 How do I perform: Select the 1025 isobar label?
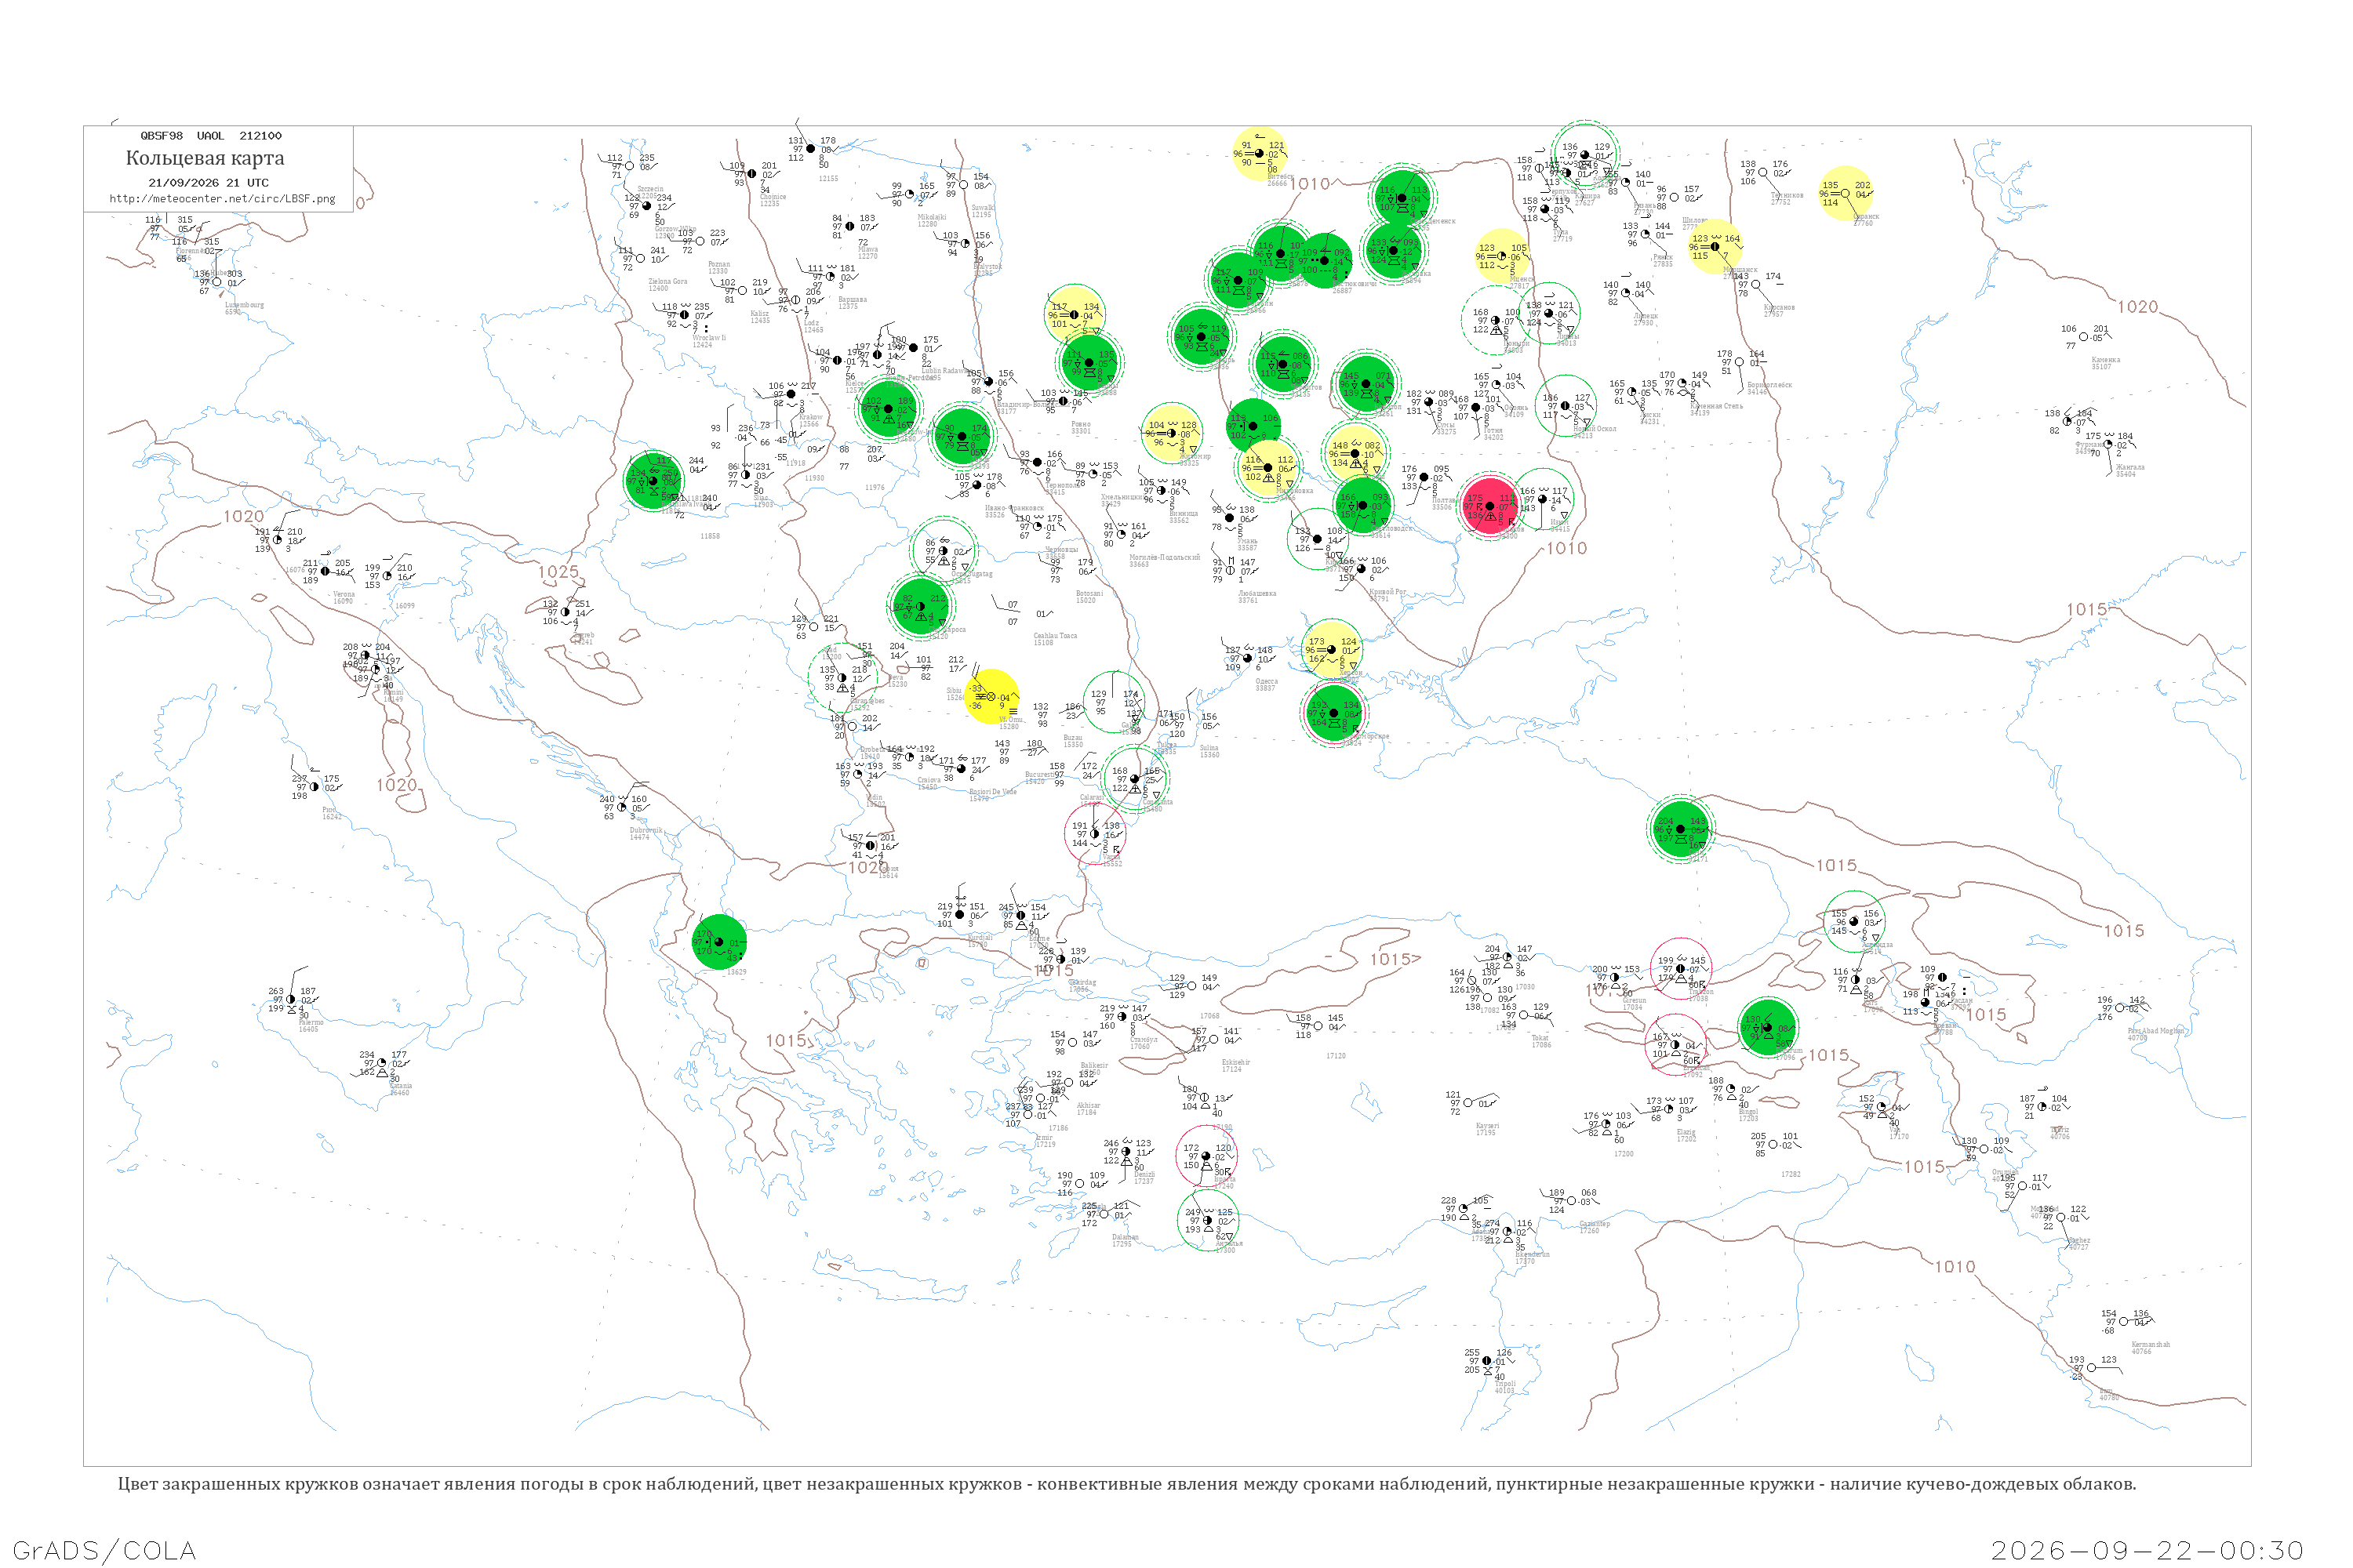(x=558, y=572)
